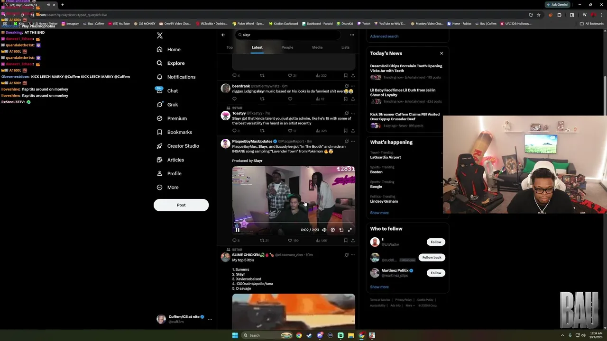Follow the @LitWalkn account
607x341 pixels.
(436, 242)
